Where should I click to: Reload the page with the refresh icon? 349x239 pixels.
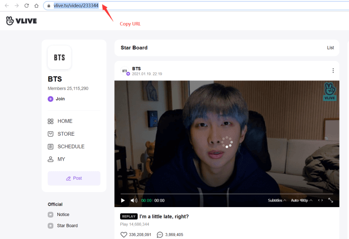coord(26,5)
